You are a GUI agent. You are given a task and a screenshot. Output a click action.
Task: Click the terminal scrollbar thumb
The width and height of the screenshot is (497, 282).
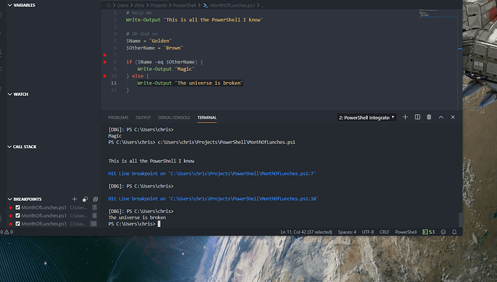click(x=460, y=219)
